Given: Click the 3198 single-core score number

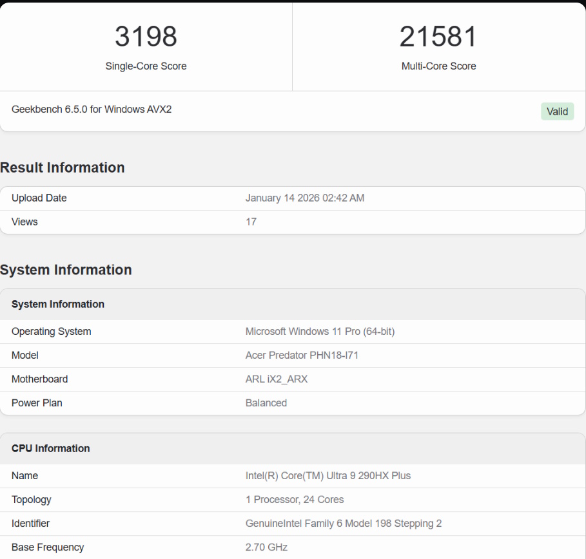Looking at the screenshot, I should [x=146, y=37].
